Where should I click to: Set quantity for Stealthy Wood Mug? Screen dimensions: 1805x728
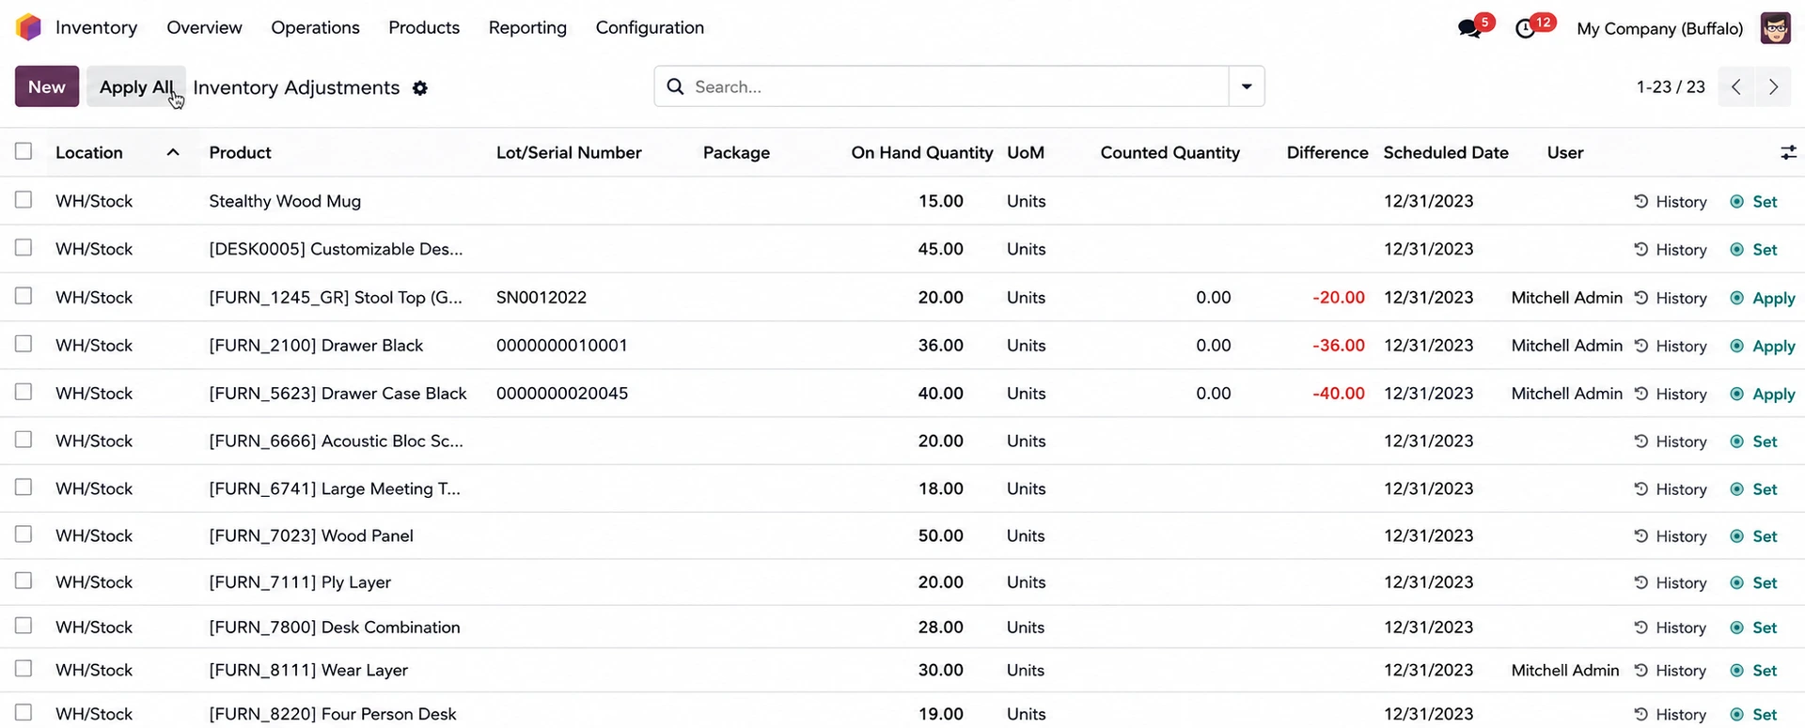[1754, 202]
